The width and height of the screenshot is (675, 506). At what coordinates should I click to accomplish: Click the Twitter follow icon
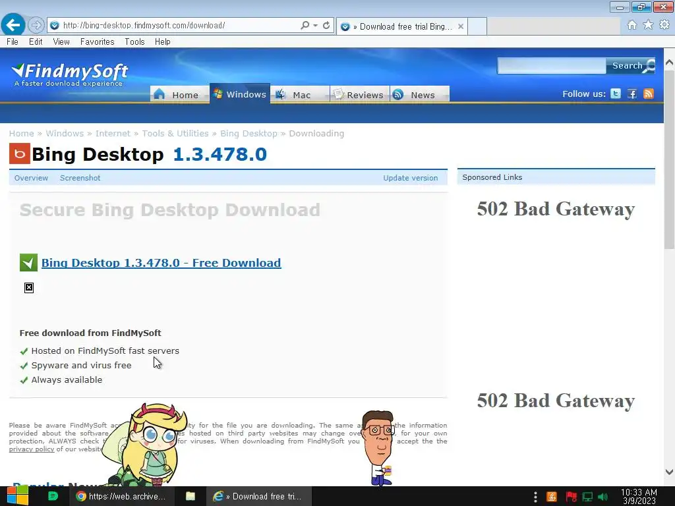click(x=616, y=94)
